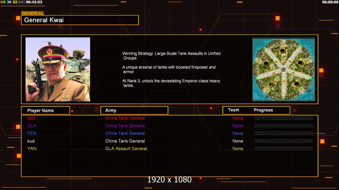The width and height of the screenshot is (339, 190).
Task: Click the Team column header
Action: point(233,110)
